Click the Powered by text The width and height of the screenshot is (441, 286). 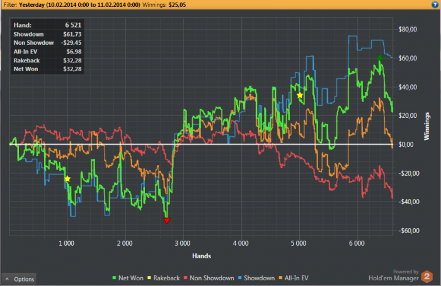tap(406, 272)
